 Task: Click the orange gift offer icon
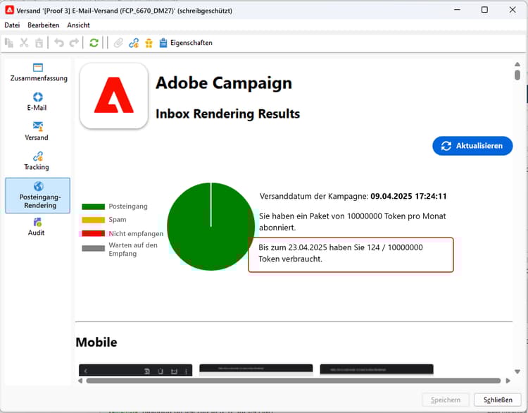(149, 43)
